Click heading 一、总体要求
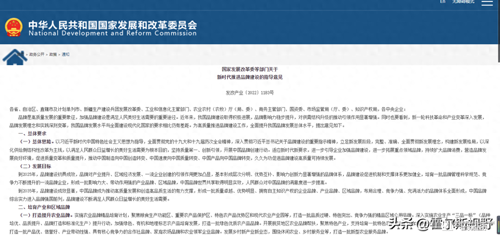The width and height of the screenshot is (500, 237). pos(32,133)
